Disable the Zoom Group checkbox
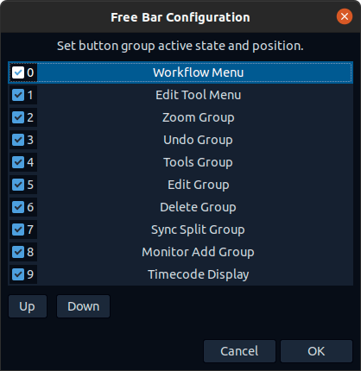The height and width of the screenshot is (371, 361). click(18, 117)
